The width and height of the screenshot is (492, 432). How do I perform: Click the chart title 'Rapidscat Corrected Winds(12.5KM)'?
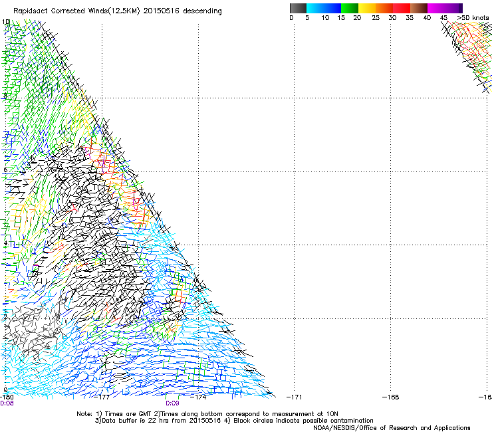point(76,11)
